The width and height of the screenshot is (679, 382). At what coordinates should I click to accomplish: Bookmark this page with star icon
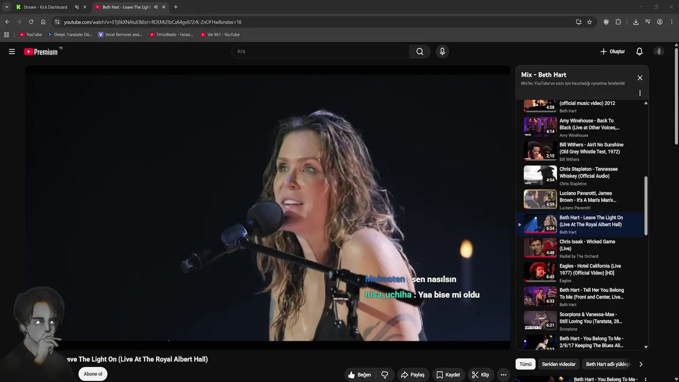[589, 22]
